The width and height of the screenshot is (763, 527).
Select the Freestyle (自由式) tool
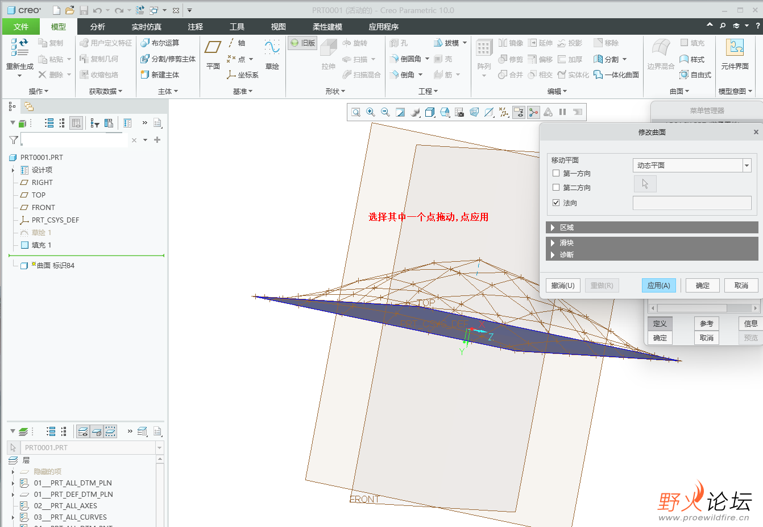(x=695, y=75)
